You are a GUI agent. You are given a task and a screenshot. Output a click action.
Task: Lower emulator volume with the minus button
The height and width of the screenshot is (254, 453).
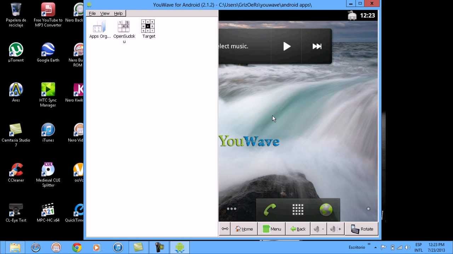click(x=319, y=229)
